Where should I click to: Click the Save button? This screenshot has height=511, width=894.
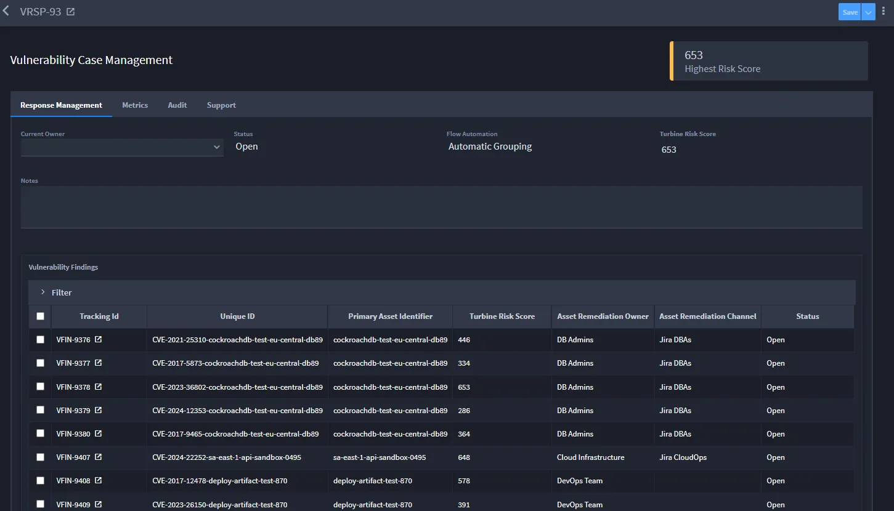point(850,12)
